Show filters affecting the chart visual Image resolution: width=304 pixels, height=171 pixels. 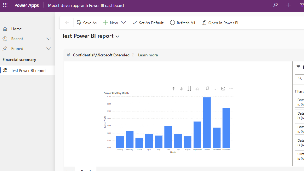pyautogui.click(x=215, y=88)
